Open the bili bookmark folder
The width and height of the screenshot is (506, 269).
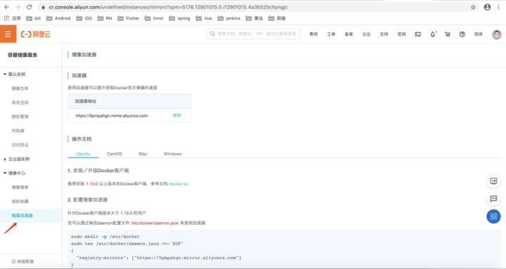34,18
